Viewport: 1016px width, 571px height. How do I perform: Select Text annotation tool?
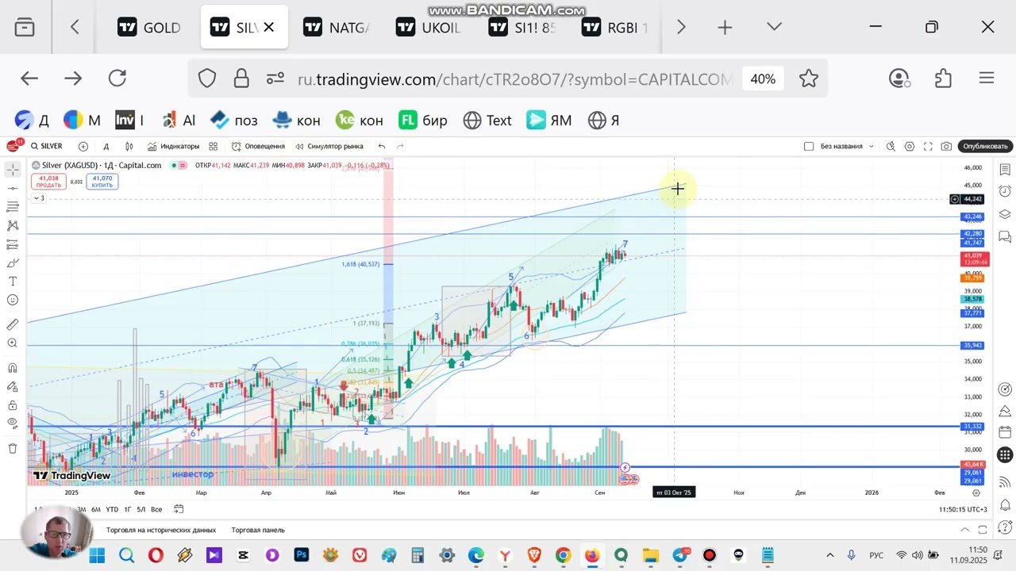point(13,282)
